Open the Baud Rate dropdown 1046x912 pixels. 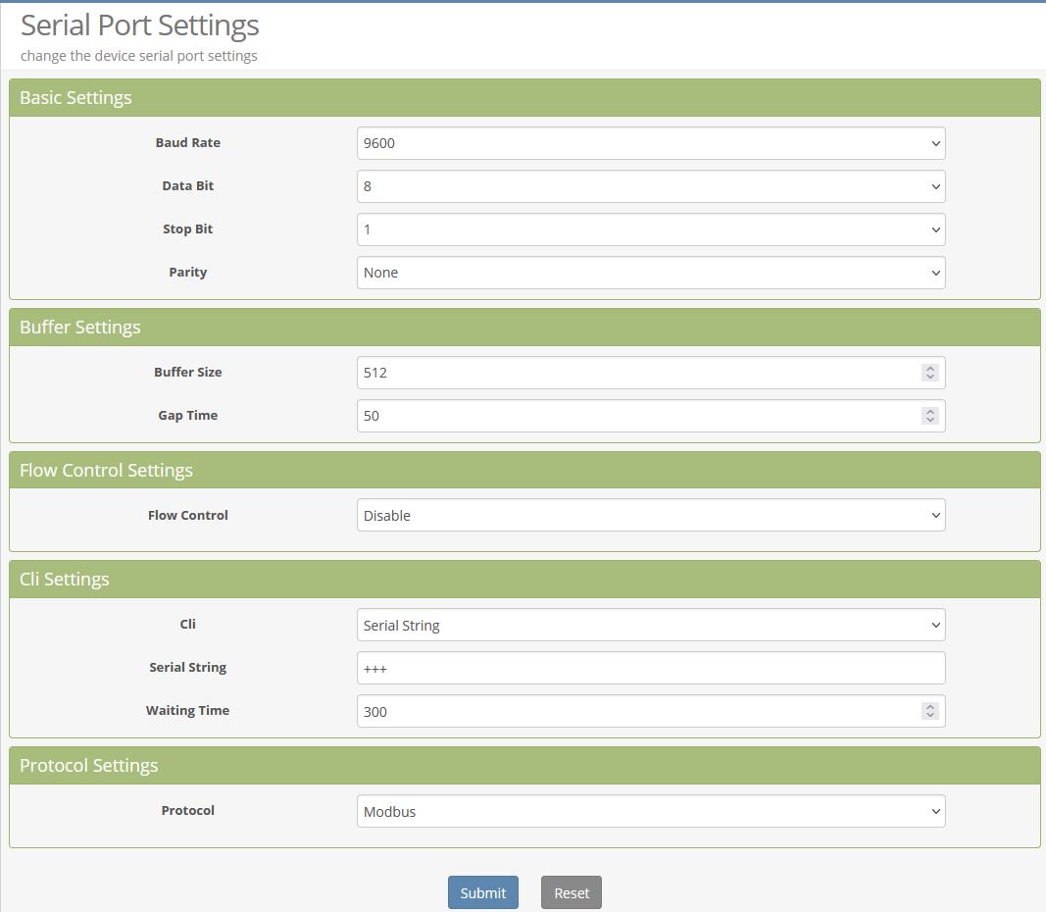click(650, 142)
